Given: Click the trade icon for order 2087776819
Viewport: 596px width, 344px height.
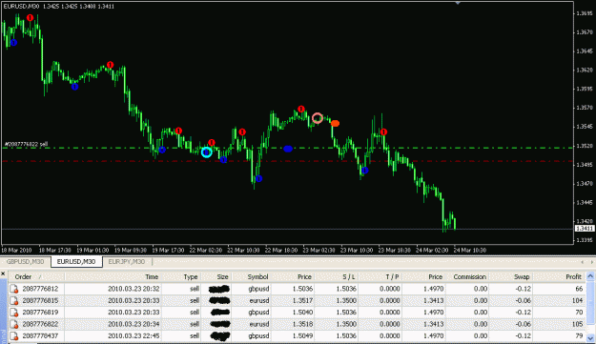Looking at the screenshot, I should click(x=14, y=313).
